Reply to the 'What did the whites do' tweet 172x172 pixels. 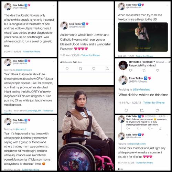point(126,110)
